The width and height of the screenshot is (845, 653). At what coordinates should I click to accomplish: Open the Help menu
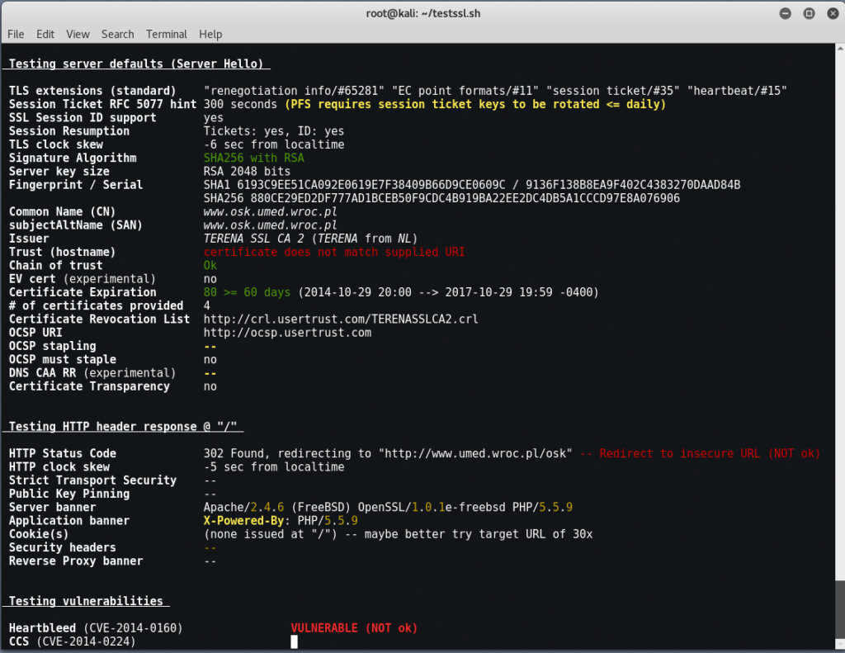click(210, 34)
